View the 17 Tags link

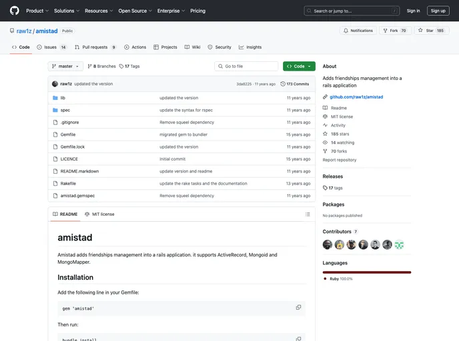pyautogui.click(x=129, y=67)
